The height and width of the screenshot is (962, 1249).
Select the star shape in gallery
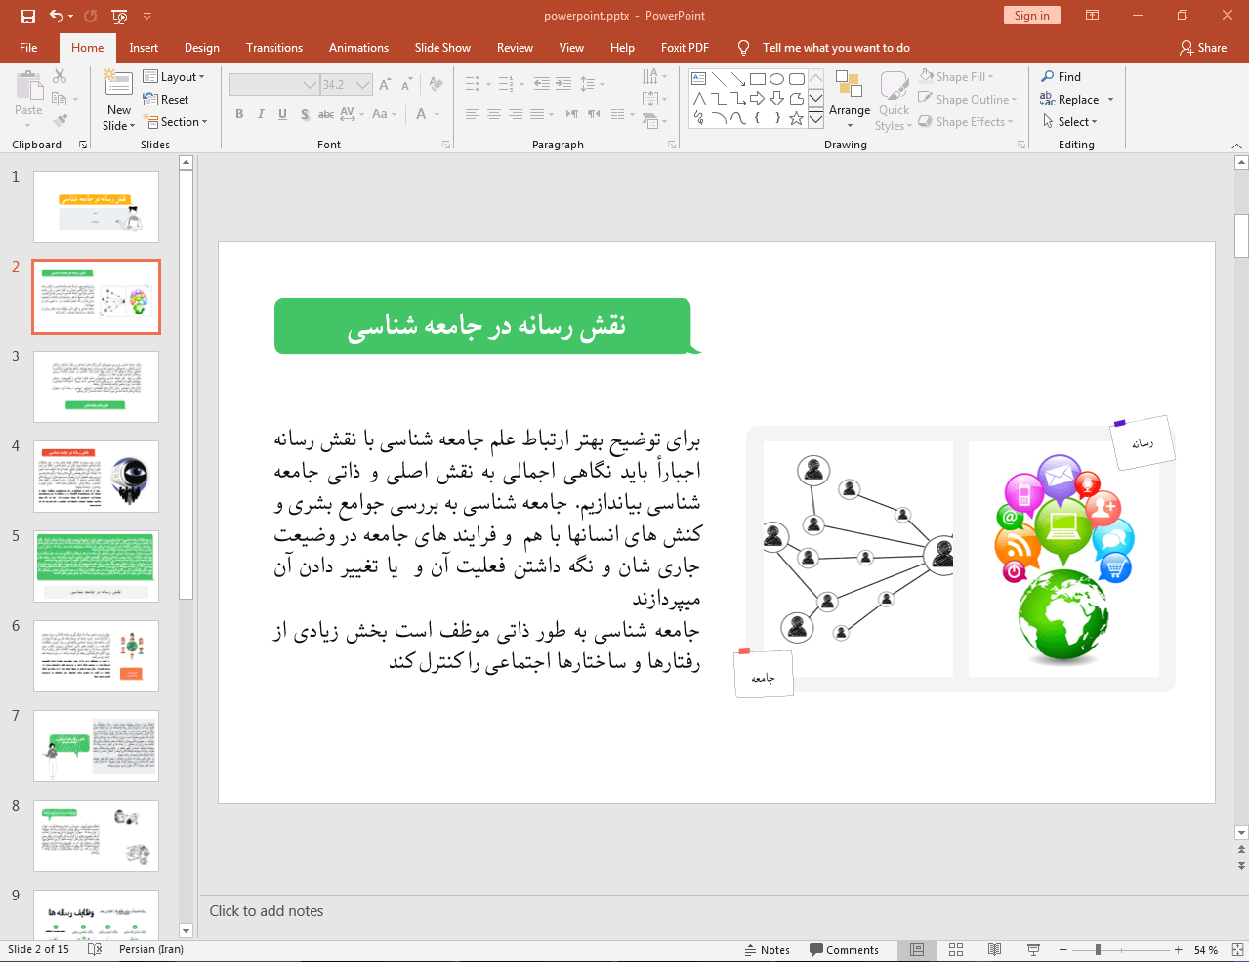click(x=797, y=118)
